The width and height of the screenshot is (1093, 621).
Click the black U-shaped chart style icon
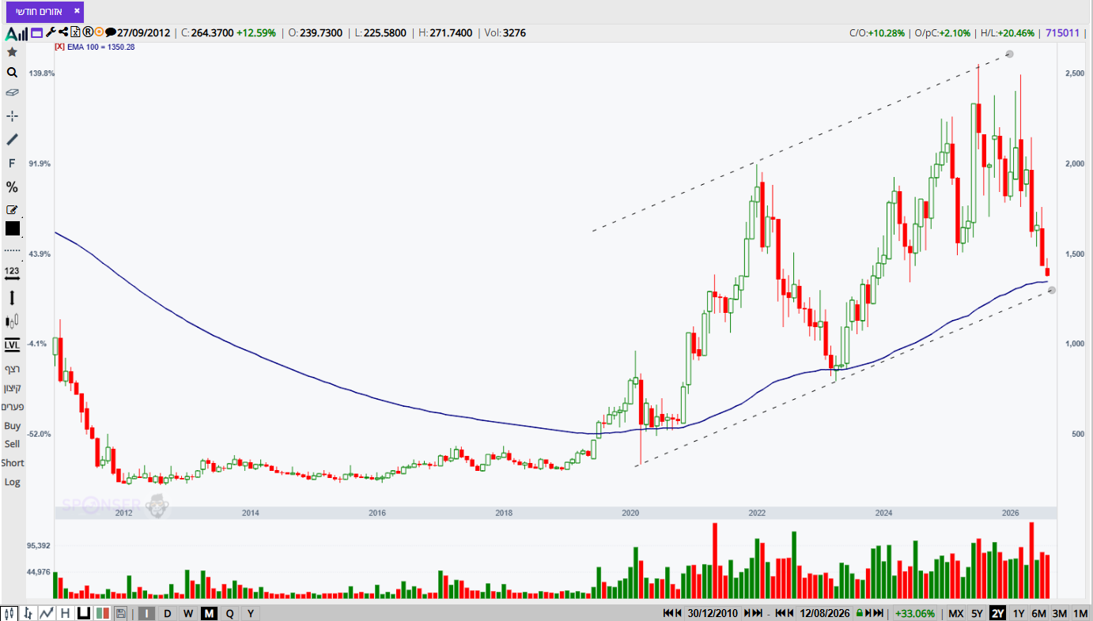83,613
